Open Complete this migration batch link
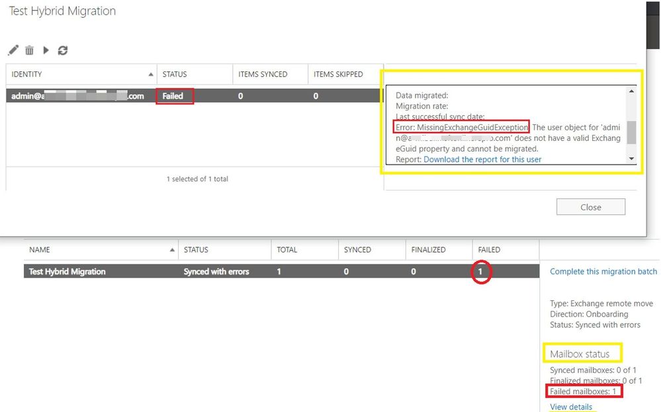Screen dimensions: 661x412 [x=603, y=271]
